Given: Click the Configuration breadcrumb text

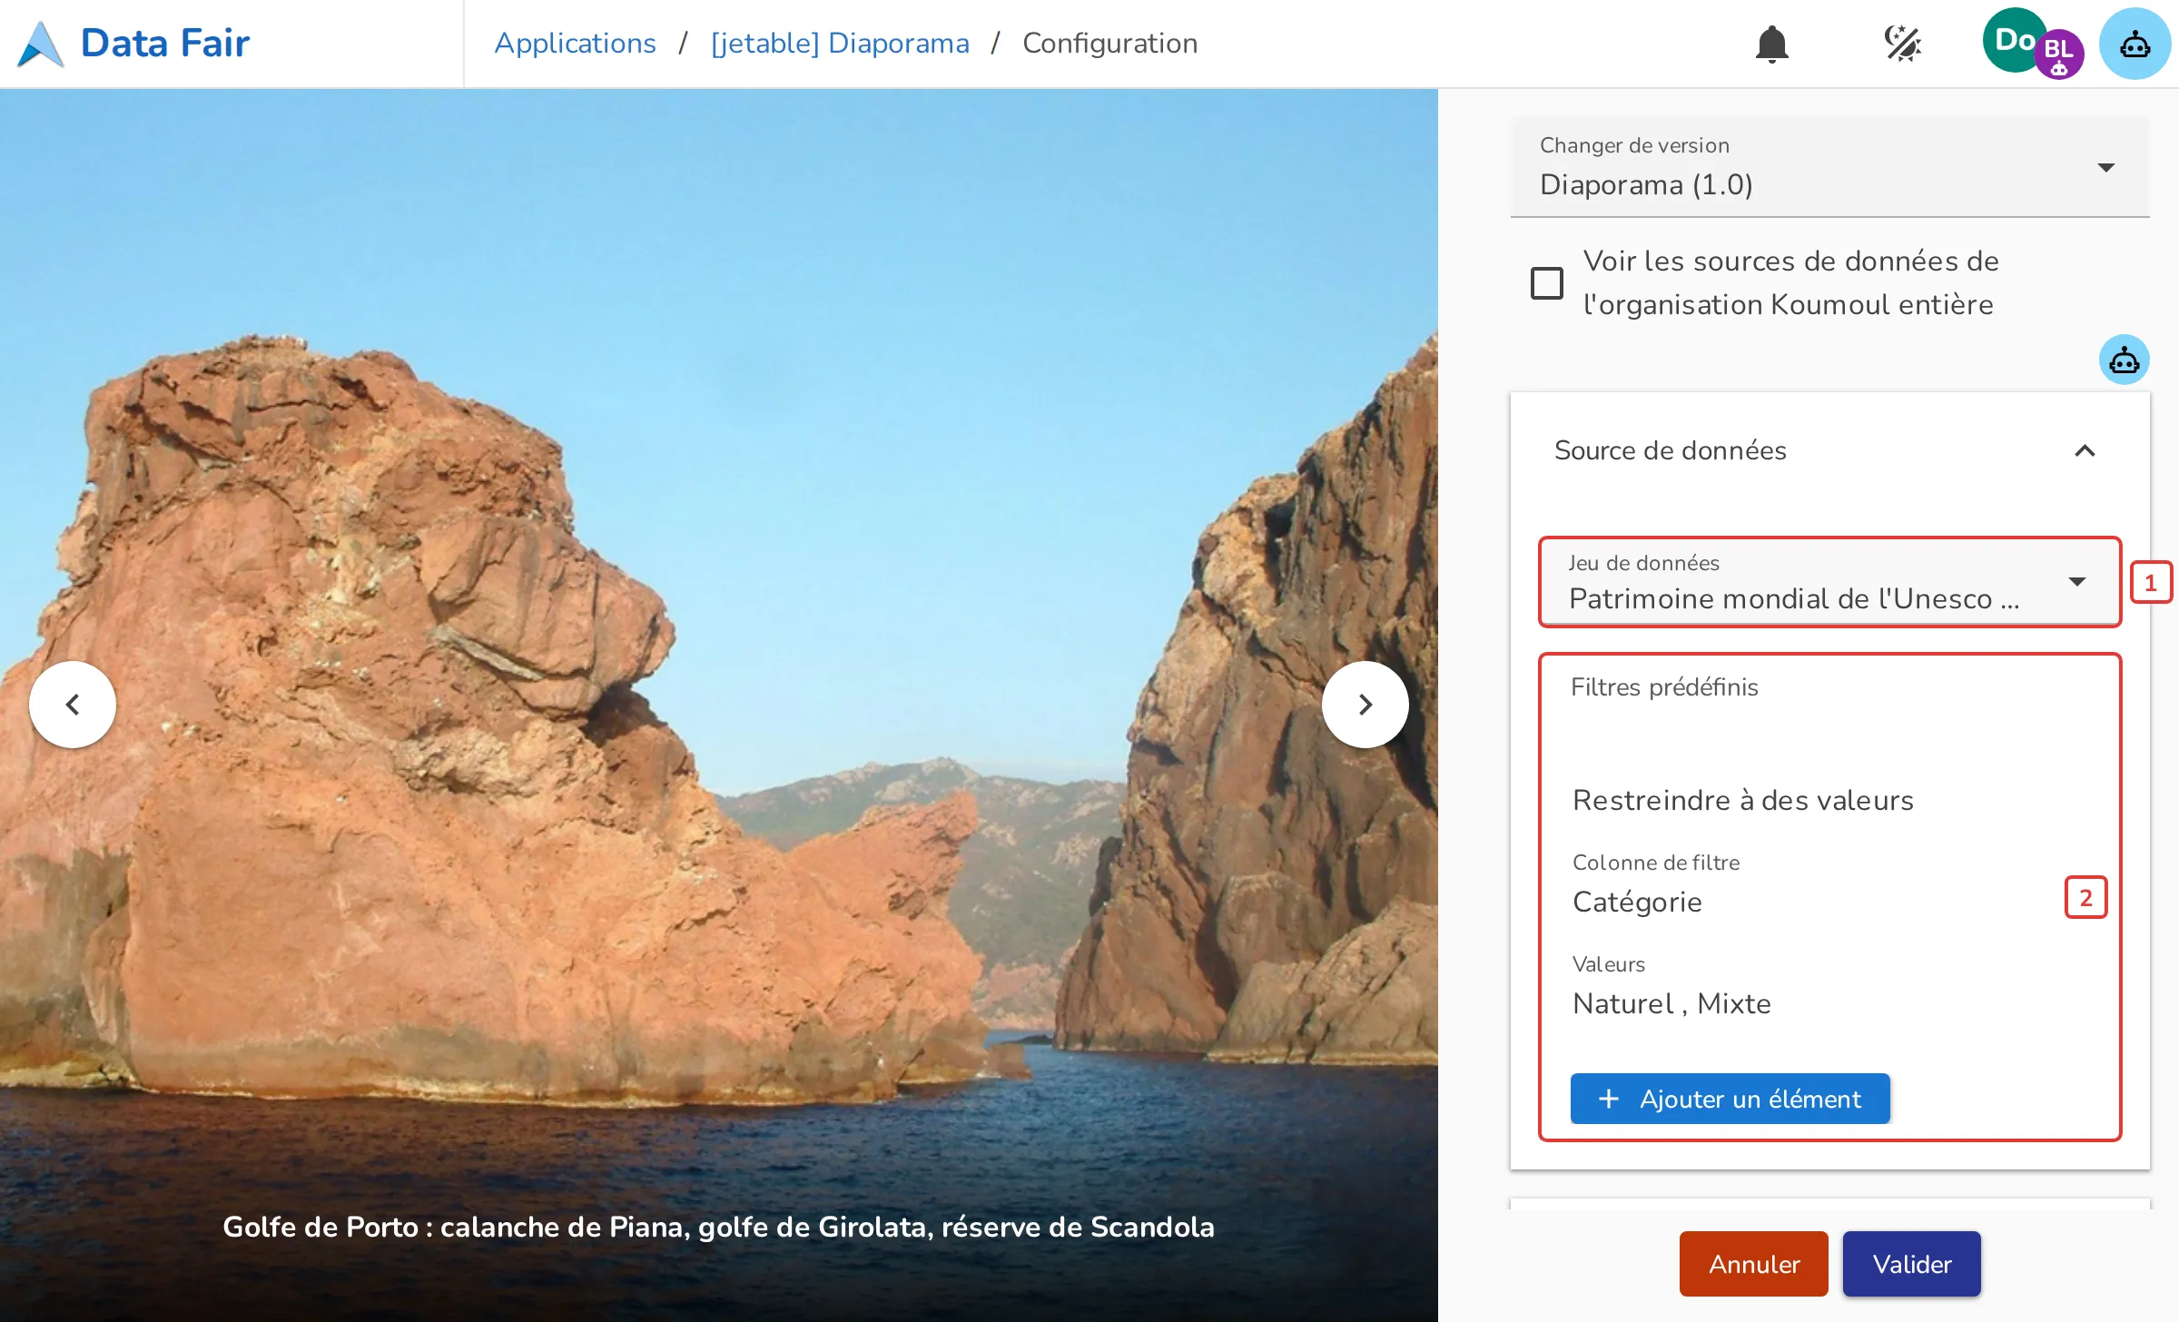Looking at the screenshot, I should pos(1109,44).
